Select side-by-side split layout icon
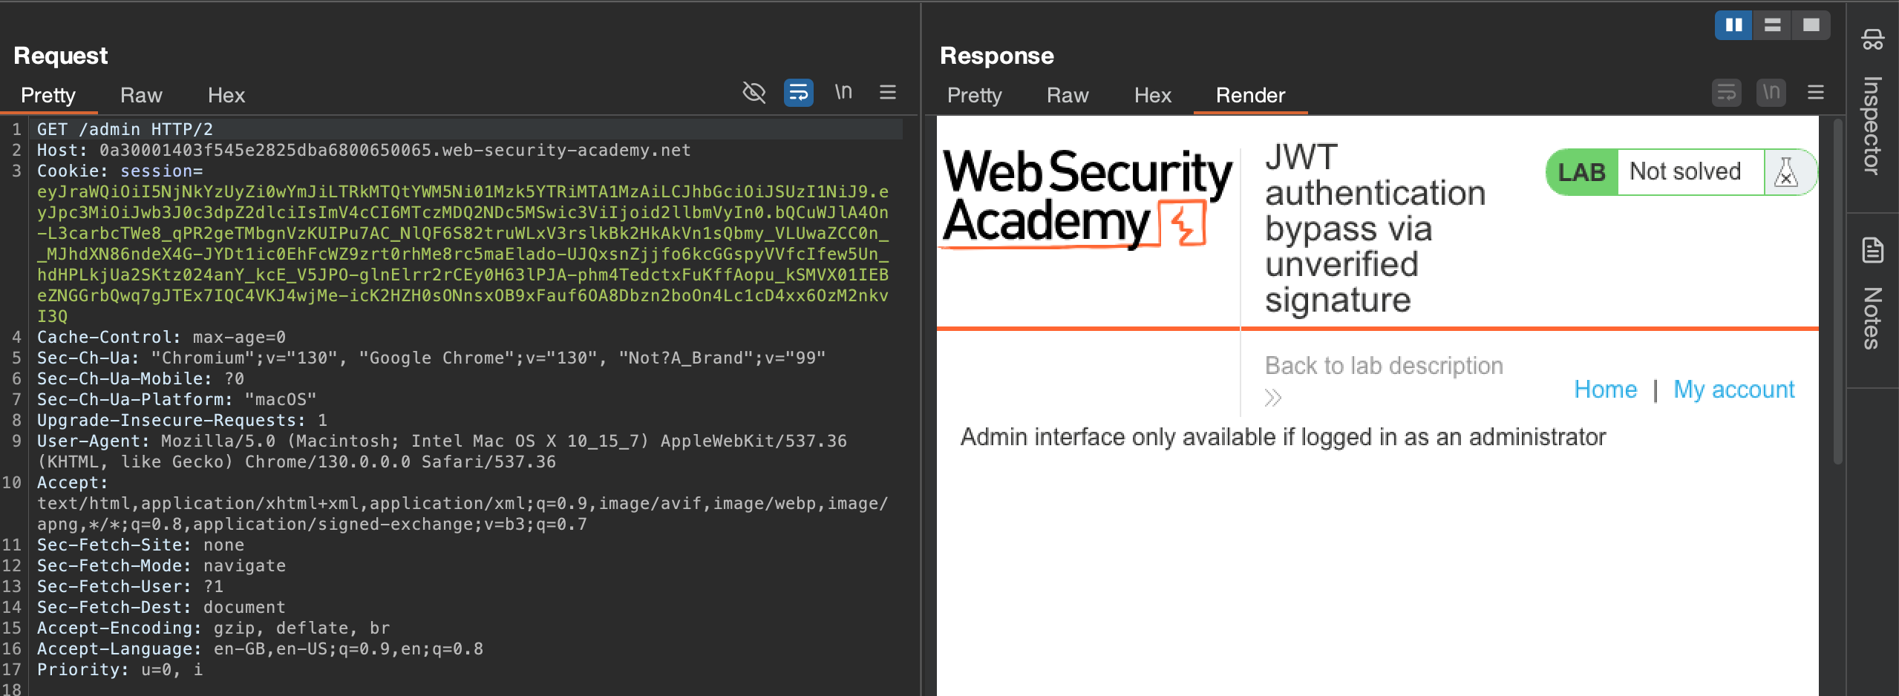The width and height of the screenshot is (1899, 696). 1733,25
